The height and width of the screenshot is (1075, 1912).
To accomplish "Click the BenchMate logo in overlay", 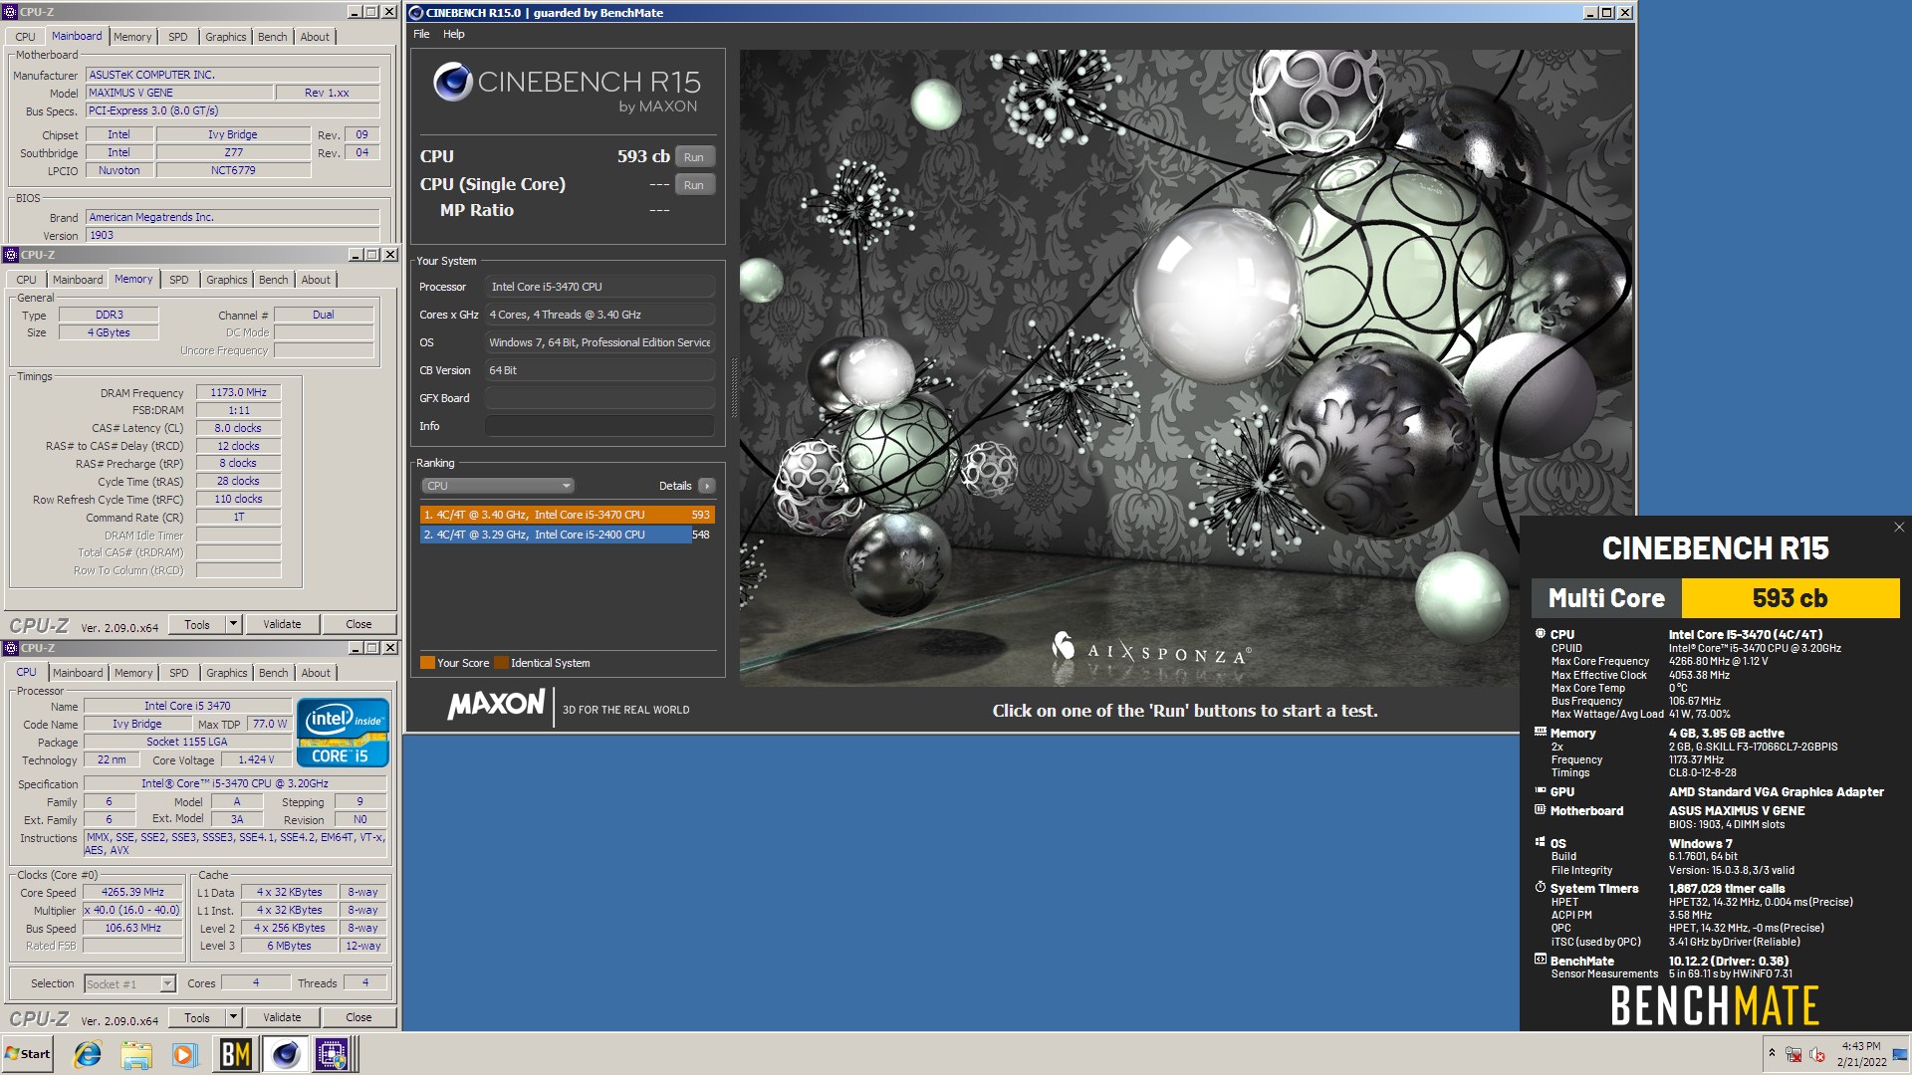I will (1714, 1006).
